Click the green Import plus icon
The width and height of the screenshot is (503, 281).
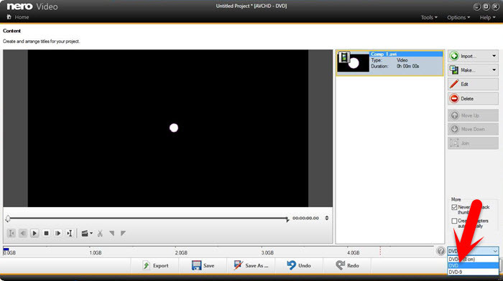(x=454, y=56)
